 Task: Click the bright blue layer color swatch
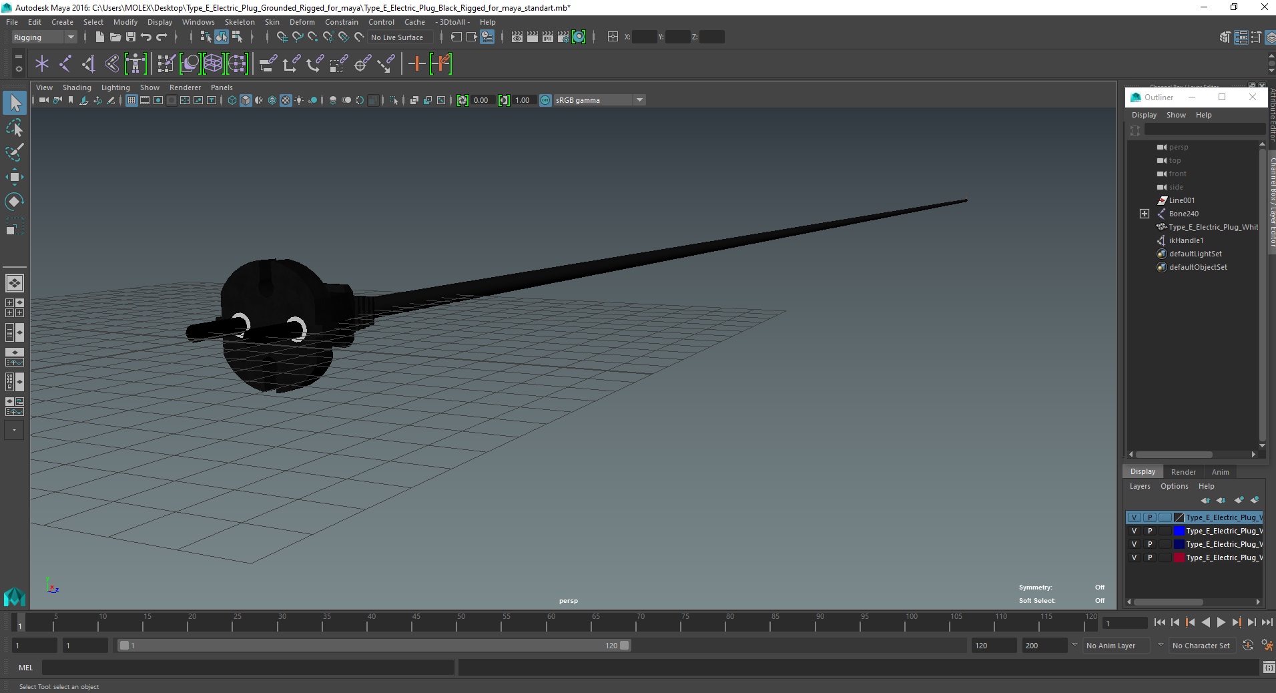coord(1179,531)
